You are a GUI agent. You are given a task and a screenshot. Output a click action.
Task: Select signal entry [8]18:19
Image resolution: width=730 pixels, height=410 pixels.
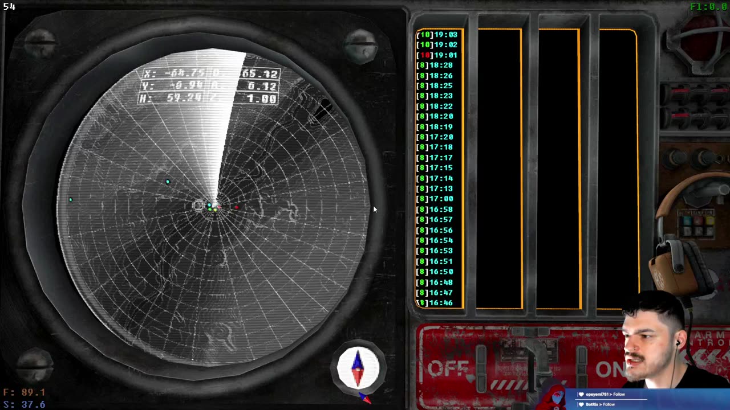(x=436, y=127)
